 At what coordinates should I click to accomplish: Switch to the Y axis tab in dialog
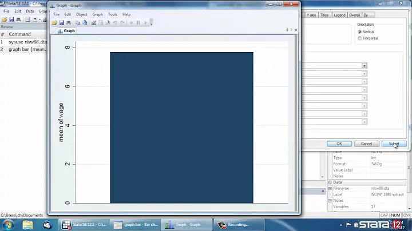[311, 15]
